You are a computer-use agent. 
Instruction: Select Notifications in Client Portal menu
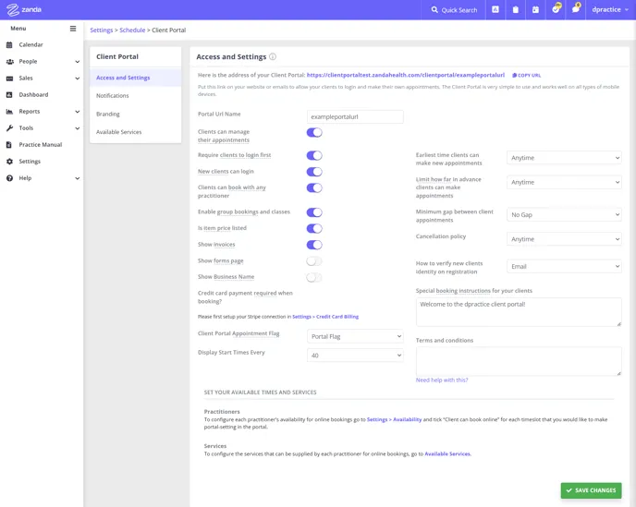tap(113, 96)
